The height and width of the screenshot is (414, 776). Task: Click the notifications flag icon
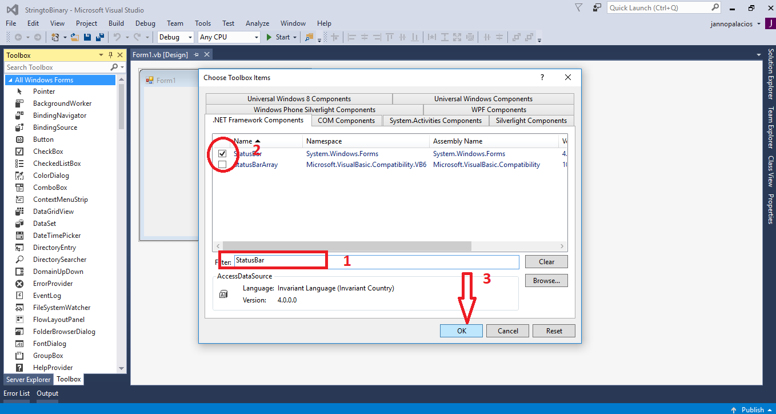(579, 8)
